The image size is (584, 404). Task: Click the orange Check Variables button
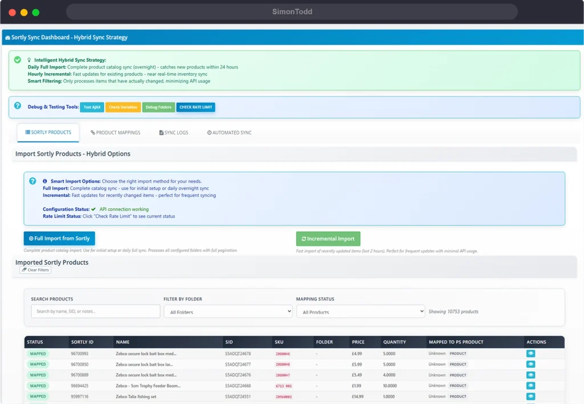pos(123,107)
